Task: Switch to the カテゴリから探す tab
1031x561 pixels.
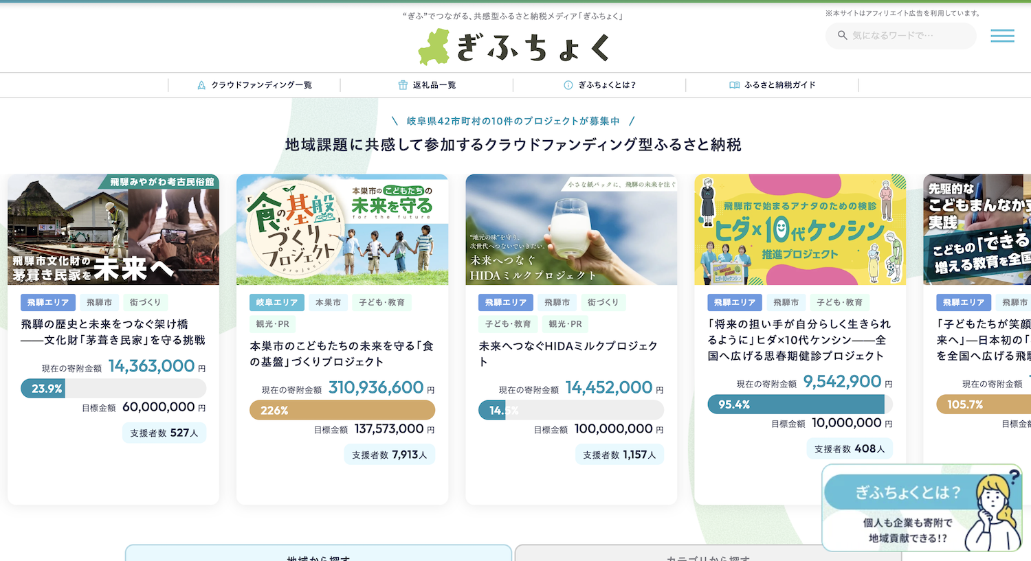Action: [x=708, y=555]
